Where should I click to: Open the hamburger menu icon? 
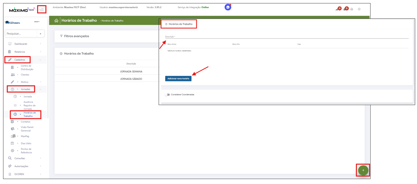click(x=41, y=10)
